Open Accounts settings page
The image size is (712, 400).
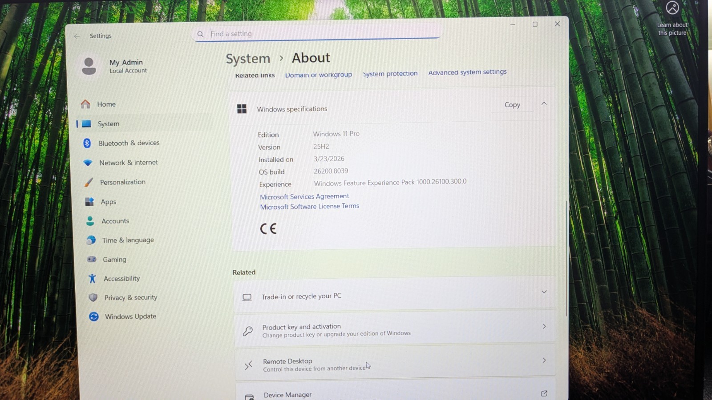(115, 221)
